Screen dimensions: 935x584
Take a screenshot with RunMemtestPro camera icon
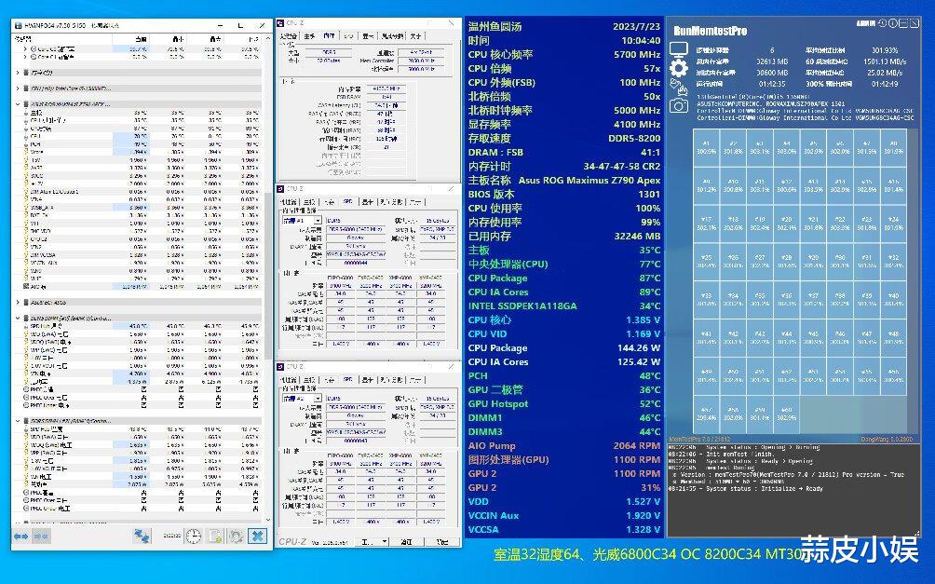point(679,105)
